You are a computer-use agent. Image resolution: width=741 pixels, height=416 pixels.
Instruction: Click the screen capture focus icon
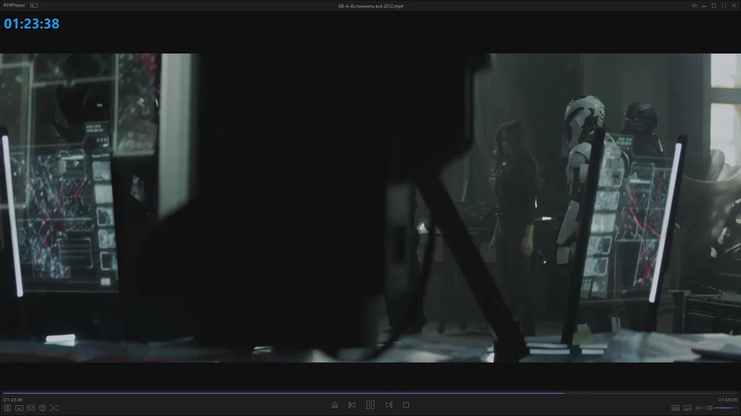(54, 408)
